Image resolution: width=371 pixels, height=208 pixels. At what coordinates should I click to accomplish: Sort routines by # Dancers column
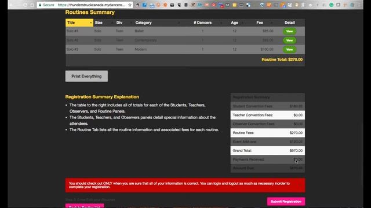point(202,23)
